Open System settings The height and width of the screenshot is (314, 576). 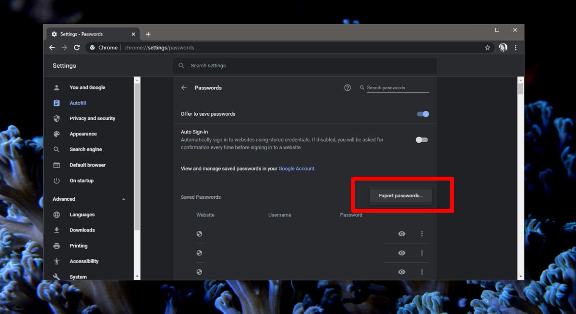coord(78,277)
